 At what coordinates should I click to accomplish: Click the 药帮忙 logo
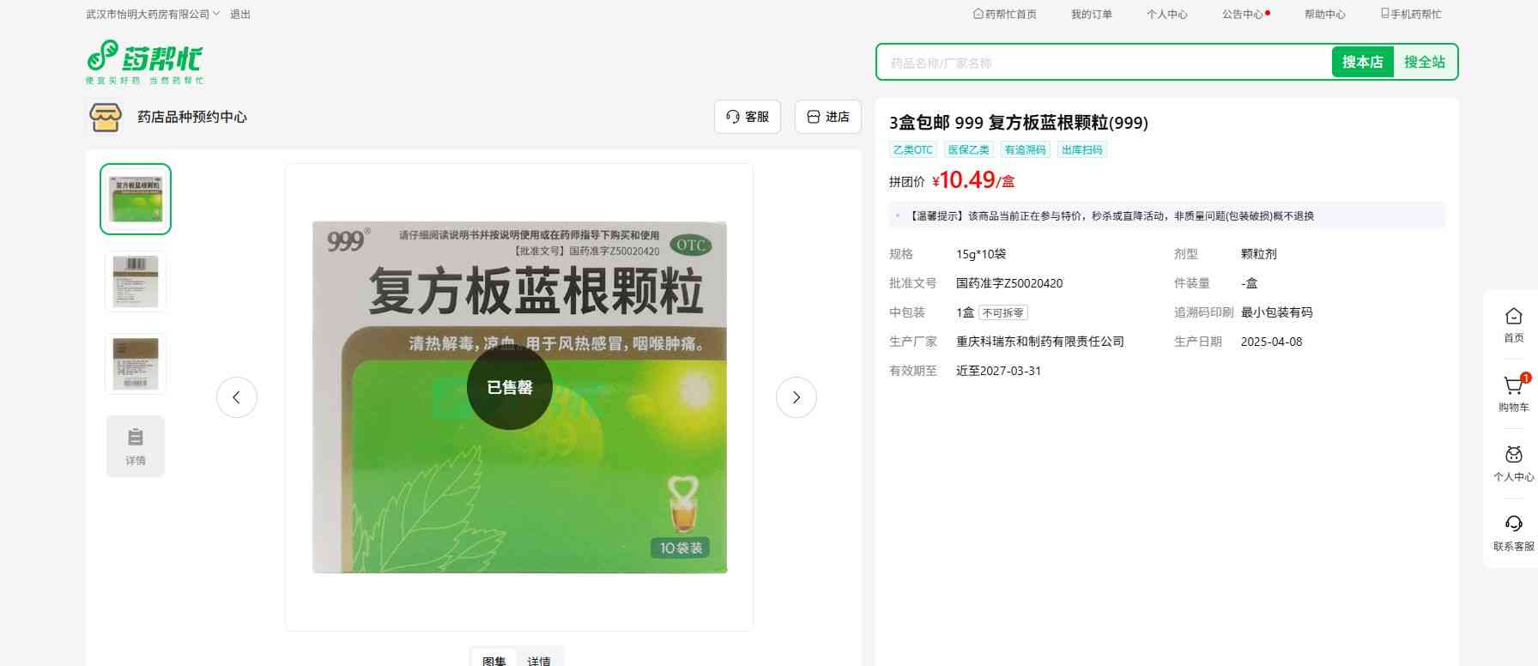tap(144, 61)
